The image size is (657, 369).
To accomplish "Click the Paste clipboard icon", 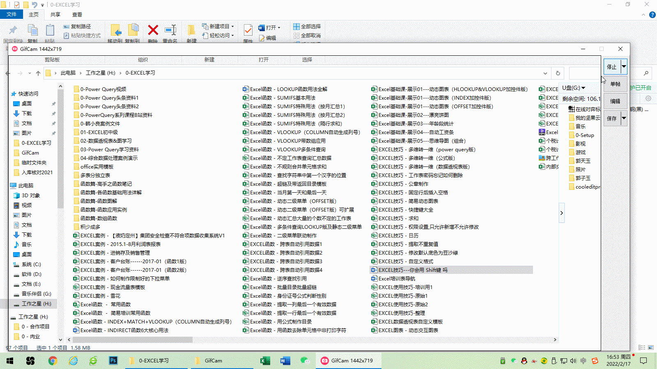I will (x=50, y=30).
